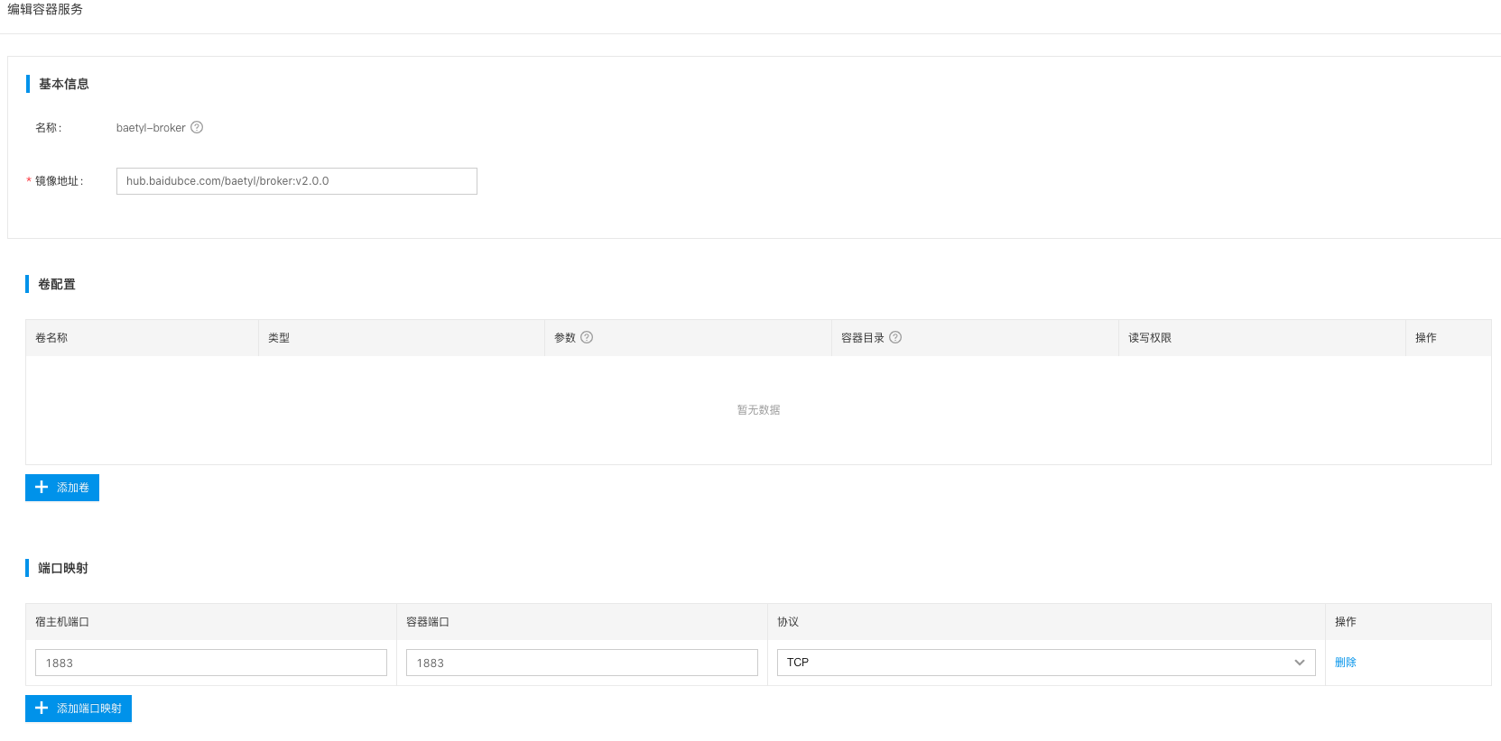
Task: Click help icon next to baetyl-broker name
Action: 197,127
